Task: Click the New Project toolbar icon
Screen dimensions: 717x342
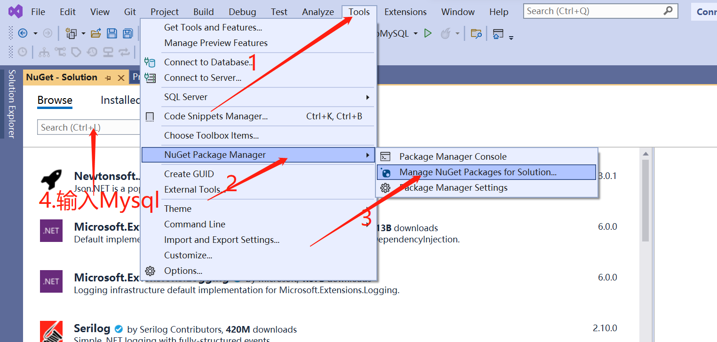Action: pos(71,33)
